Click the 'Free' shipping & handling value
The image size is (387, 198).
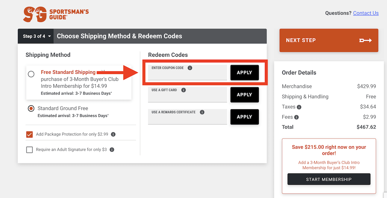(371, 97)
